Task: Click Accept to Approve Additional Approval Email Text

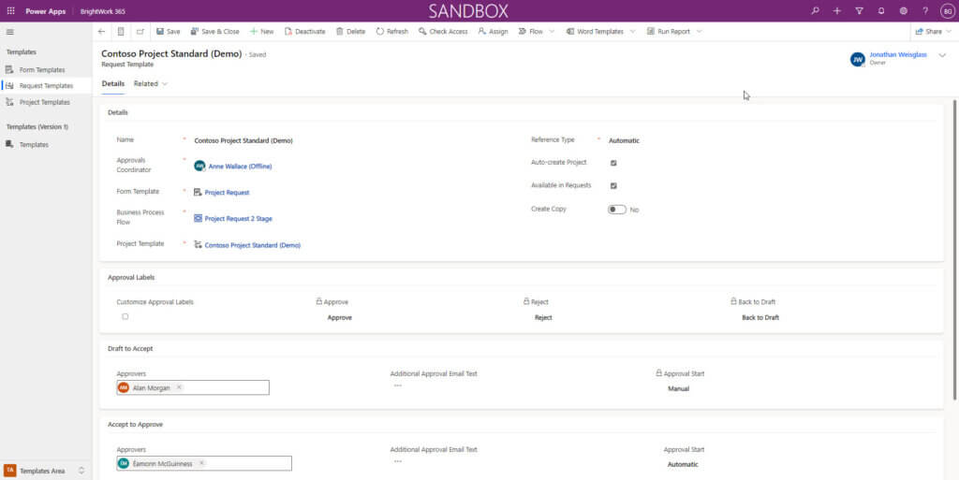Action: [x=397, y=461]
